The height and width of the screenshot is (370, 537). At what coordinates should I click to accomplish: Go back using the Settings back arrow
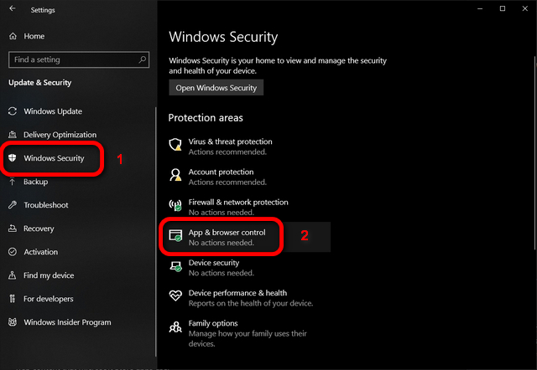(13, 8)
